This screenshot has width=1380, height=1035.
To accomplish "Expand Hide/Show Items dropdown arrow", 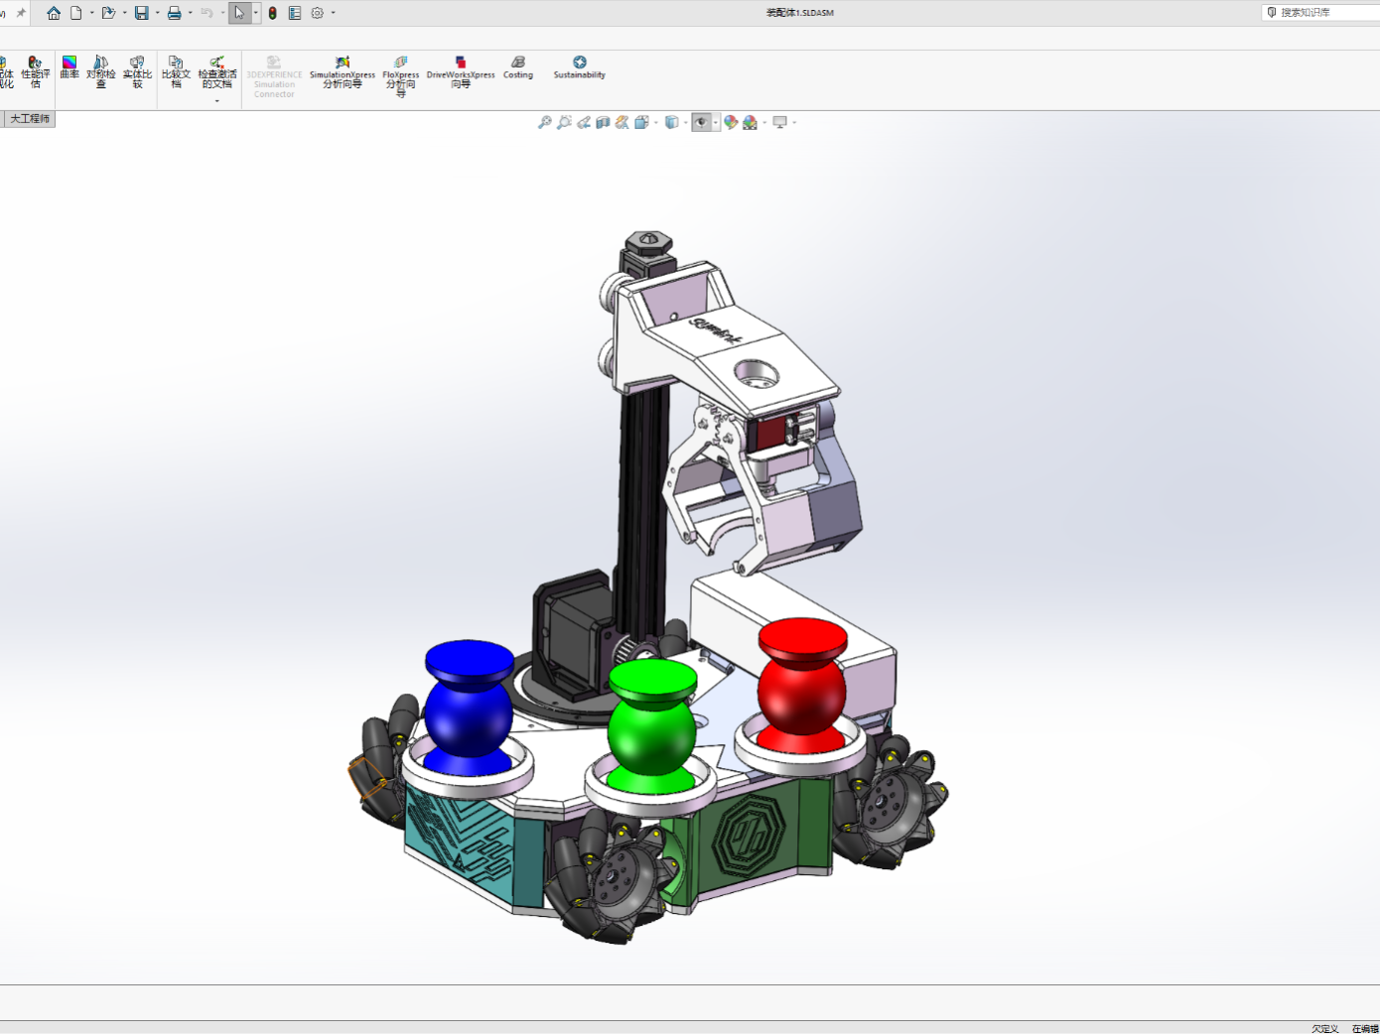I will 716,122.
